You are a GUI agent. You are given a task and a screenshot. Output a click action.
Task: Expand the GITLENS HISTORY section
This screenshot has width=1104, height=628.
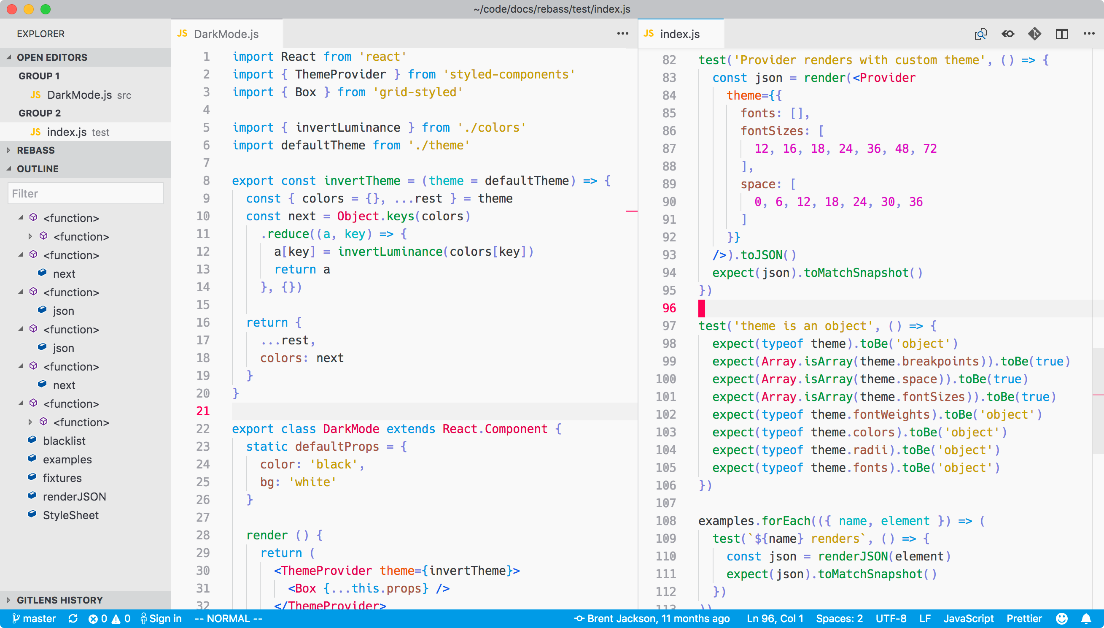[x=59, y=600]
